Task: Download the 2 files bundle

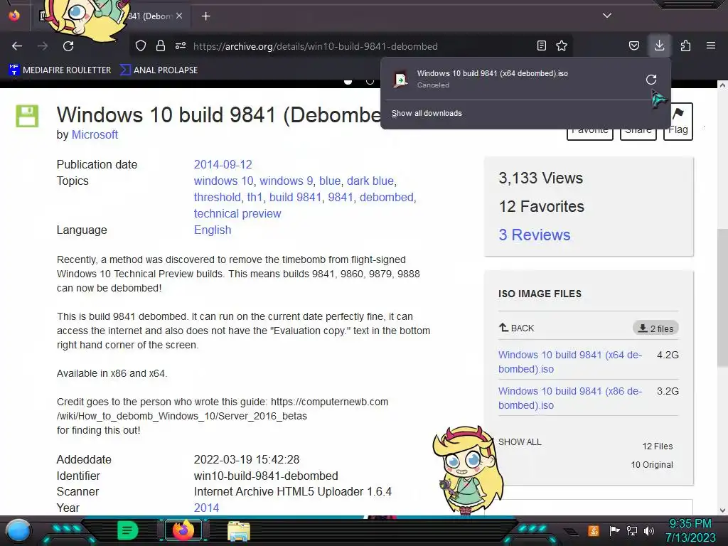Action: coord(655,328)
